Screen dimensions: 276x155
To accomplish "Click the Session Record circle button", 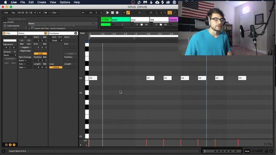I will coord(140,12).
